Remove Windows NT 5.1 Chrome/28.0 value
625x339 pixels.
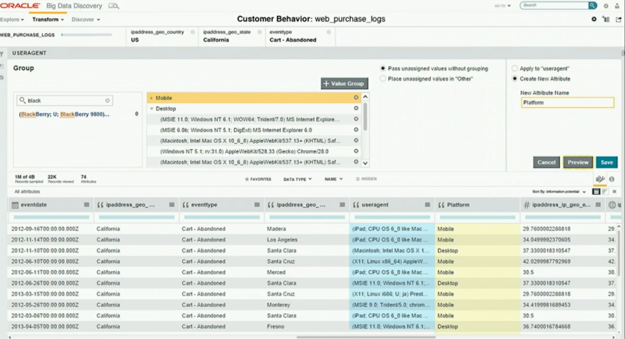(x=356, y=151)
